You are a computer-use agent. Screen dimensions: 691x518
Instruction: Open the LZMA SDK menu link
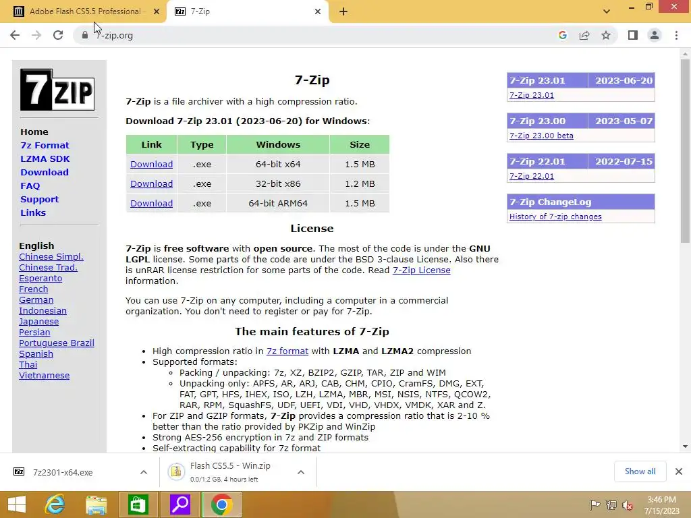pos(45,159)
